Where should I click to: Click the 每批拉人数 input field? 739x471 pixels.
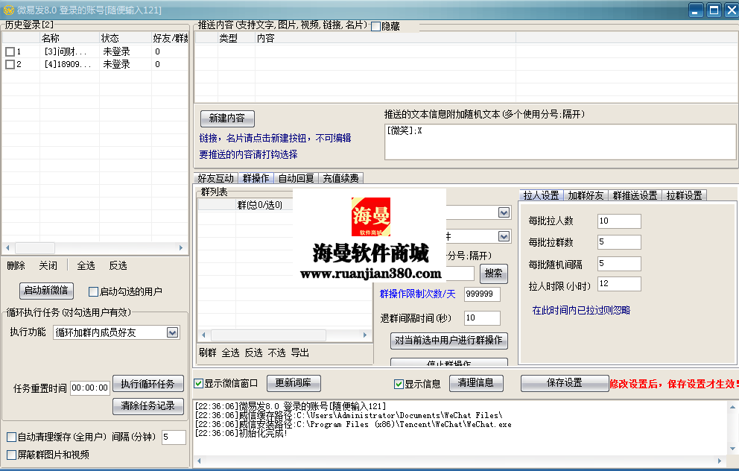tap(619, 221)
